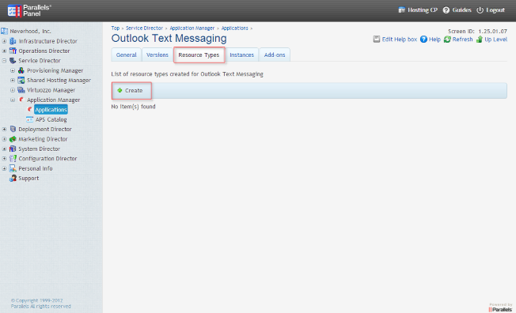Click the Refresh link text
516x313 pixels.
point(462,40)
